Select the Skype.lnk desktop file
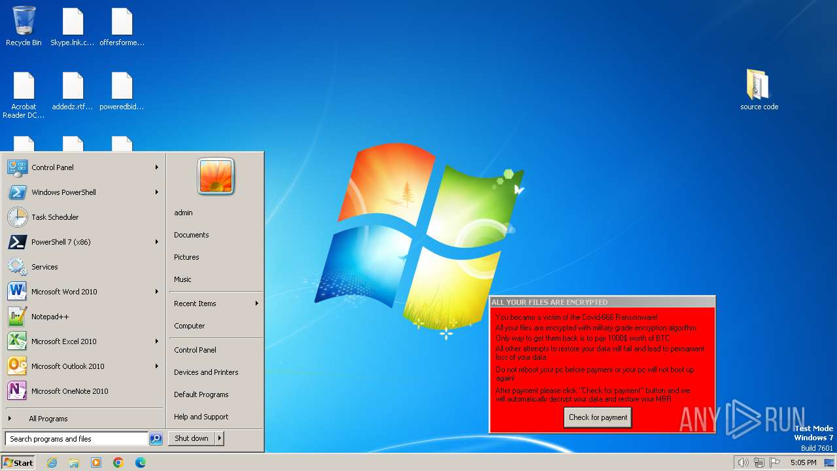Viewport: 837px width, 471px height. [x=73, y=27]
